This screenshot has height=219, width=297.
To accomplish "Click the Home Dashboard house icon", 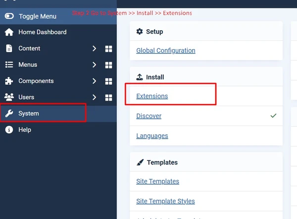I will (x=9, y=32).
